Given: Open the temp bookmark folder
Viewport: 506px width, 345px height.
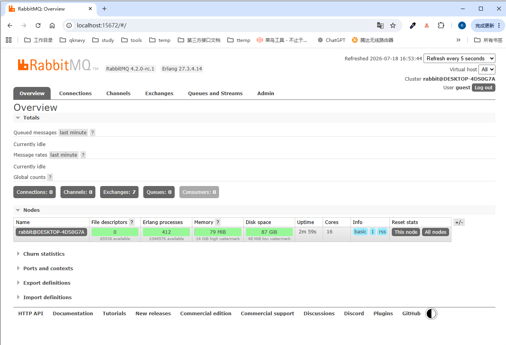Looking at the screenshot, I should (x=160, y=40).
